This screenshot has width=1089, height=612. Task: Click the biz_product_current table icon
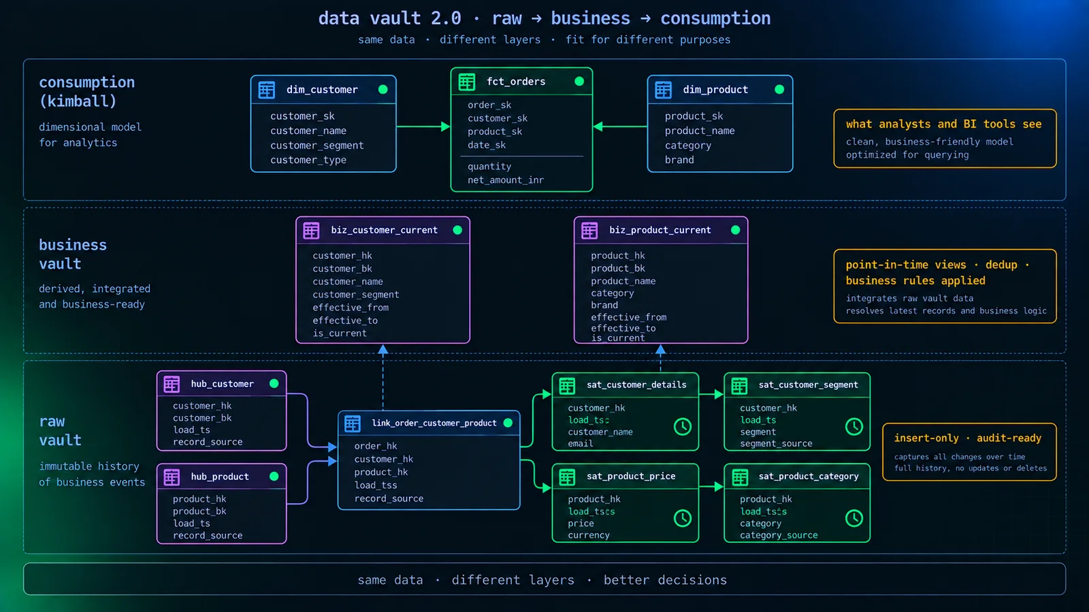(589, 231)
